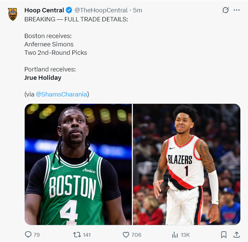Click the share upload arrow icon
This screenshot has height=242, width=248.
(x=236, y=235)
